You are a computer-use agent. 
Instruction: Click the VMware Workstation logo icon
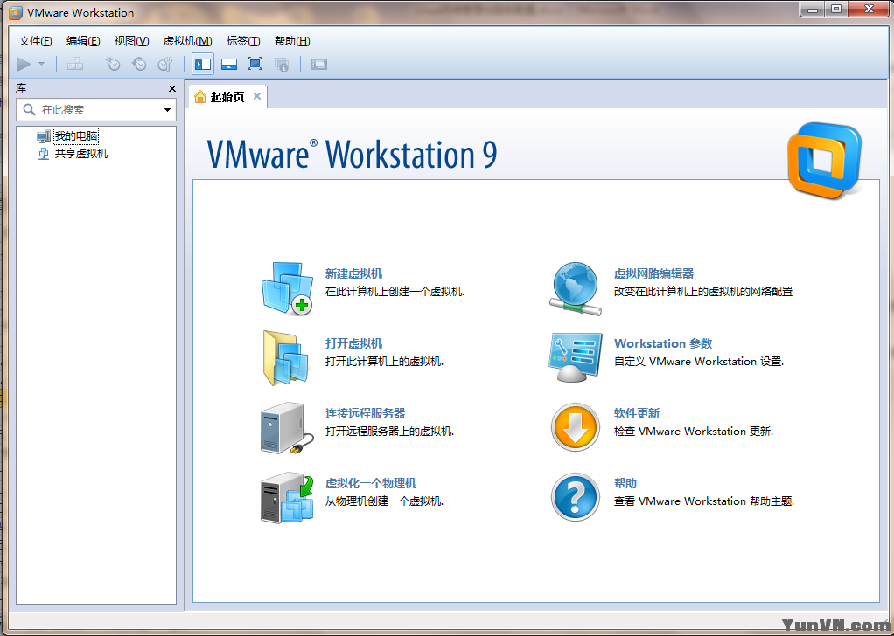click(824, 161)
